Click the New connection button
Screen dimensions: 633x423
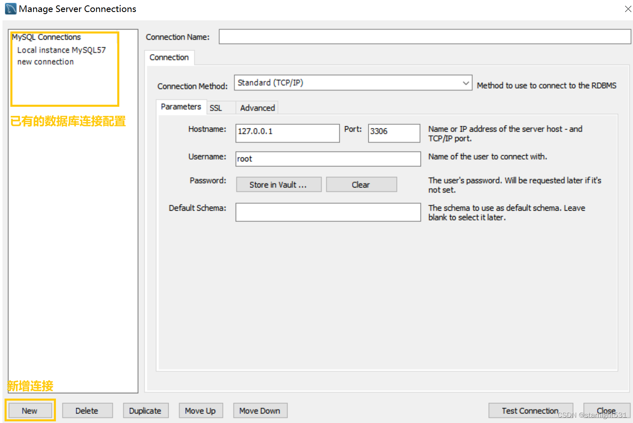29,411
